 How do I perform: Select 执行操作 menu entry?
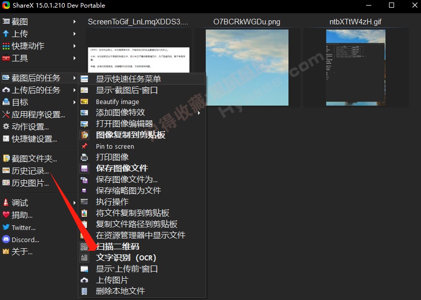(x=142, y=202)
